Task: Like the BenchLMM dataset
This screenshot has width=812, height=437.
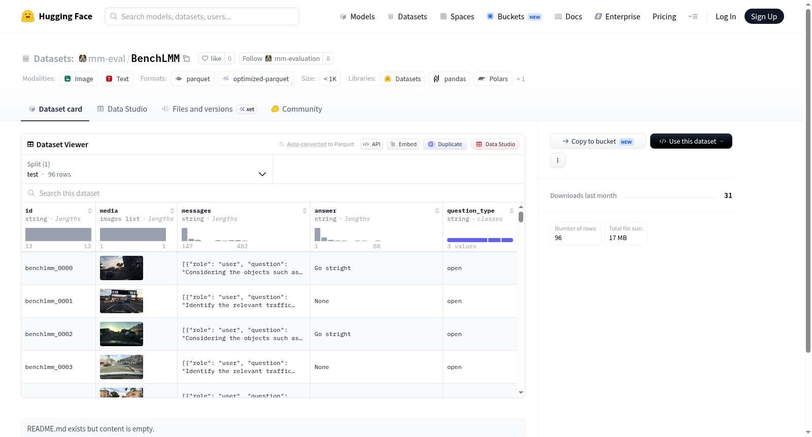Action: (211, 58)
